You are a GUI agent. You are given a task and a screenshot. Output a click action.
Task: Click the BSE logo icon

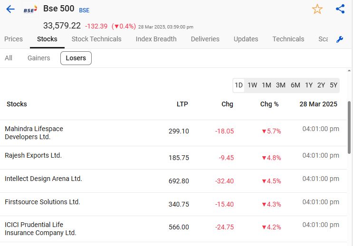click(30, 9)
